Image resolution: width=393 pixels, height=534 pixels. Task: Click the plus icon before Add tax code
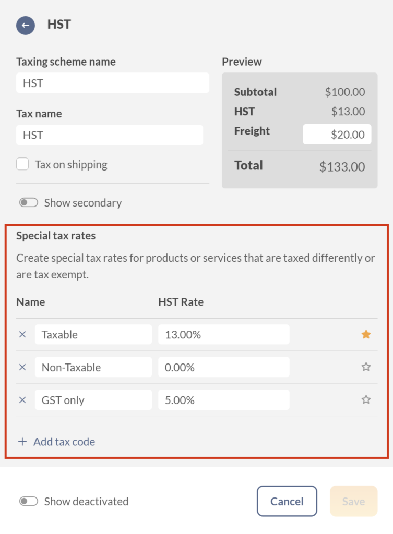22,441
